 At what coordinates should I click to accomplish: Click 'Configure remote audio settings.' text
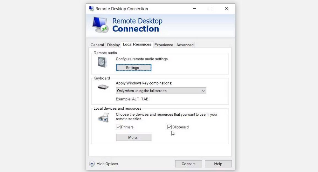tap(142, 59)
